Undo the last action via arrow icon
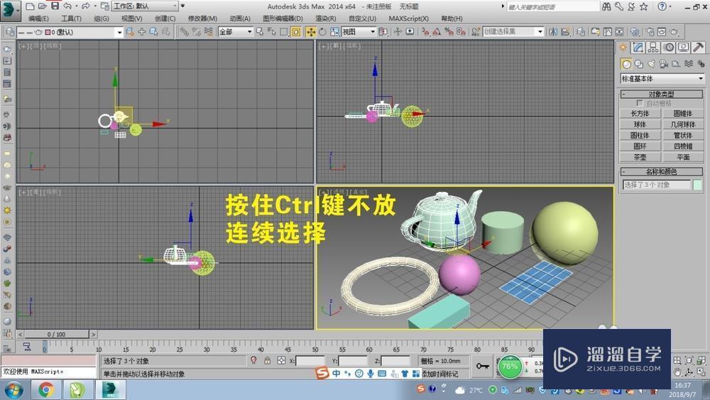 (x=67, y=6)
